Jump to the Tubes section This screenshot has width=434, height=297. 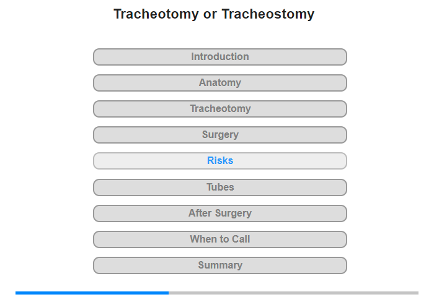point(220,187)
